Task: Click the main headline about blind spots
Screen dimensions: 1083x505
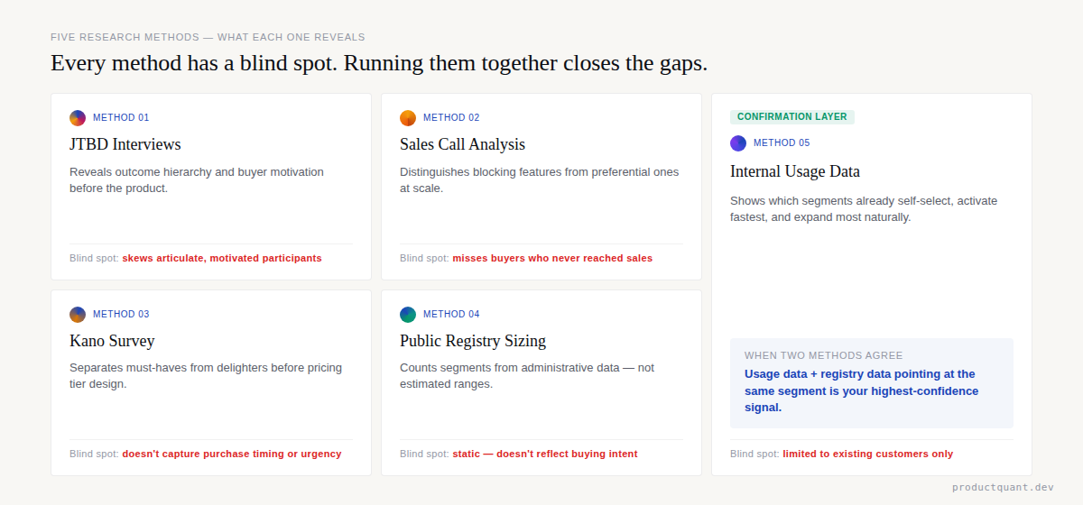Action: (379, 64)
